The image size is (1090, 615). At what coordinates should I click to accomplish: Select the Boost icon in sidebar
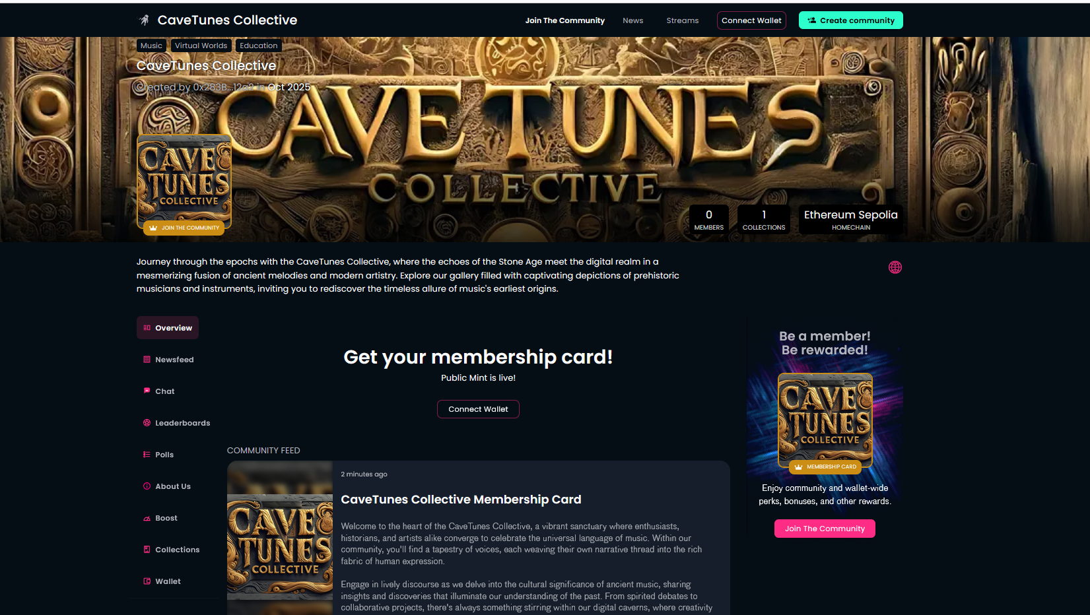coord(147,518)
